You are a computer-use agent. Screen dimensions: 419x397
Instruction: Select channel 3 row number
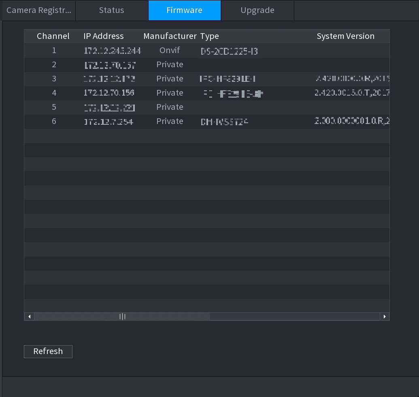54,79
